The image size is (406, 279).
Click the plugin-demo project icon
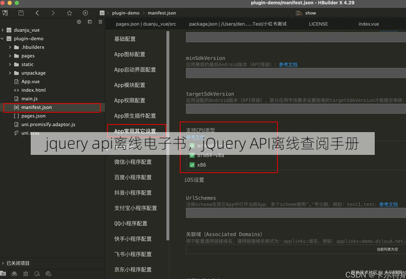pyautogui.click(x=9, y=39)
